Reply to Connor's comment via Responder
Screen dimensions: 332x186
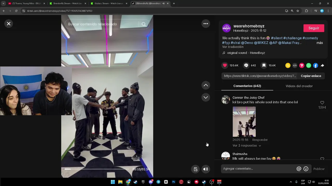[260, 140]
